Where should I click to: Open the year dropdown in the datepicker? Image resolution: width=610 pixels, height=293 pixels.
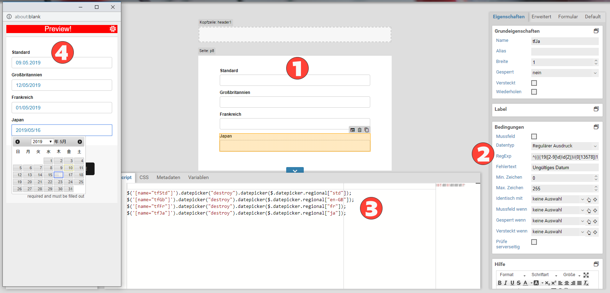(x=42, y=142)
